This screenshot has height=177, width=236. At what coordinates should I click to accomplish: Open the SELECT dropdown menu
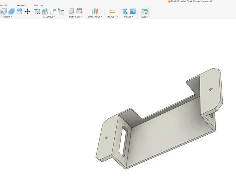pos(145,17)
